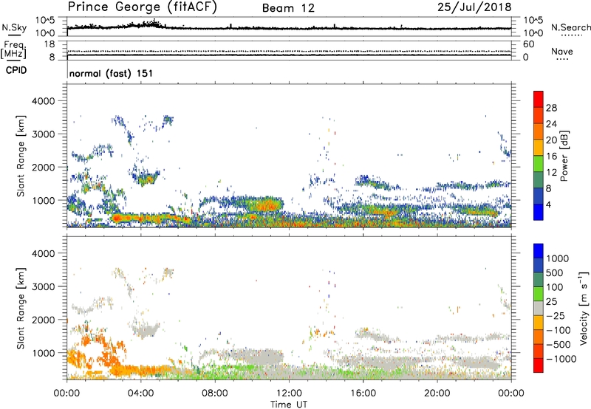
Task: Select the "Beam 12" heading
Action: point(288,8)
